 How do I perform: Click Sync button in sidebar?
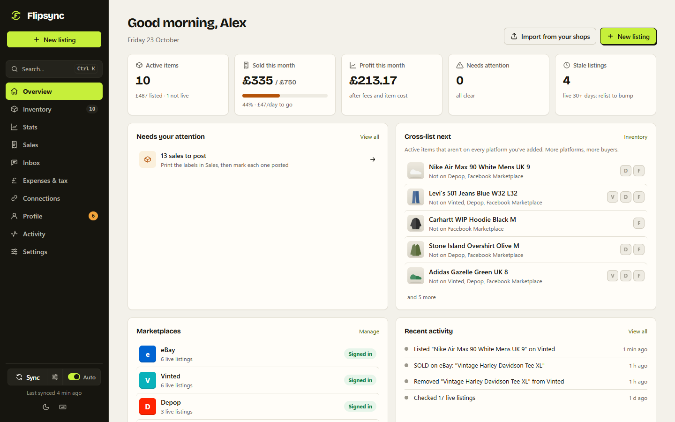point(27,377)
